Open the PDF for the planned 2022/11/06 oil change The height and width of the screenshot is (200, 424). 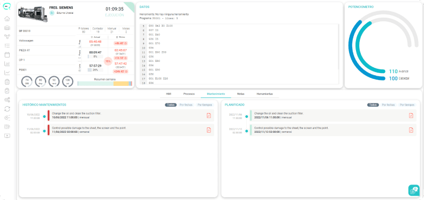411,115
